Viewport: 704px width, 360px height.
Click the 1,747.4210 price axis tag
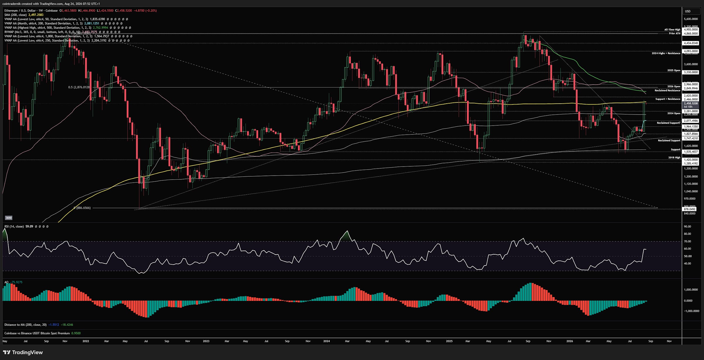691,138
